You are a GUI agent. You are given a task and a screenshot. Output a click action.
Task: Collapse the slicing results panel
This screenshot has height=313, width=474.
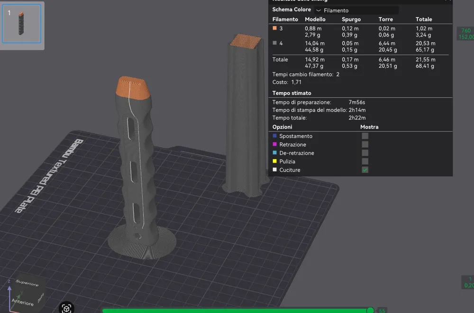[x=447, y=1]
